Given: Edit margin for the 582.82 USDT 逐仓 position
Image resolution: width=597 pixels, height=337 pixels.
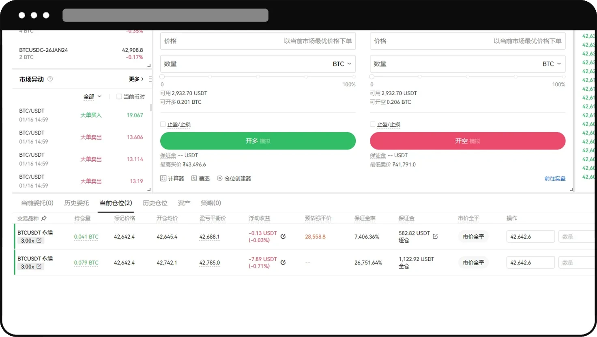Looking at the screenshot, I should (435, 233).
